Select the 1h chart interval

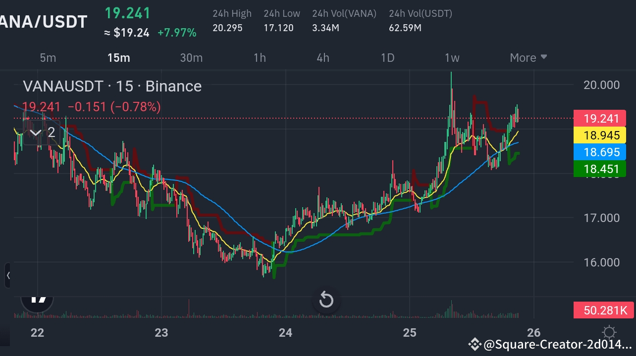pyautogui.click(x=260, y=57)
